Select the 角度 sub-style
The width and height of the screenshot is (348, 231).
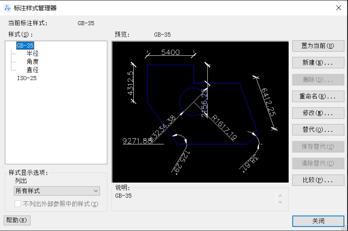click(33, 61)
